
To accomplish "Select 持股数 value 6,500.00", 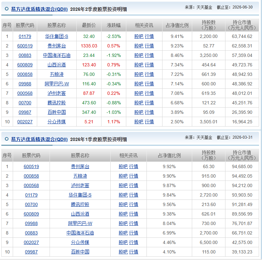I will pyautogui.click(x=209, y=242).
